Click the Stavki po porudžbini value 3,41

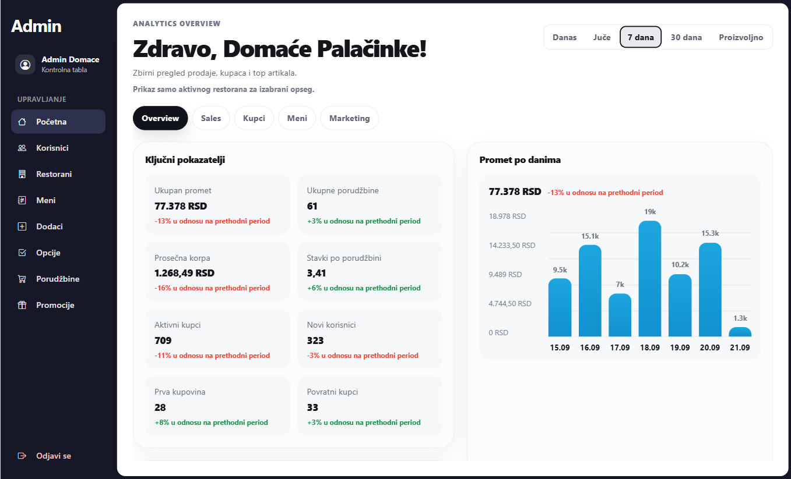click(317, 273)
